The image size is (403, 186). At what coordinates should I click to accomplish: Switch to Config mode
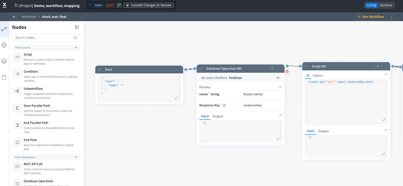371,5
